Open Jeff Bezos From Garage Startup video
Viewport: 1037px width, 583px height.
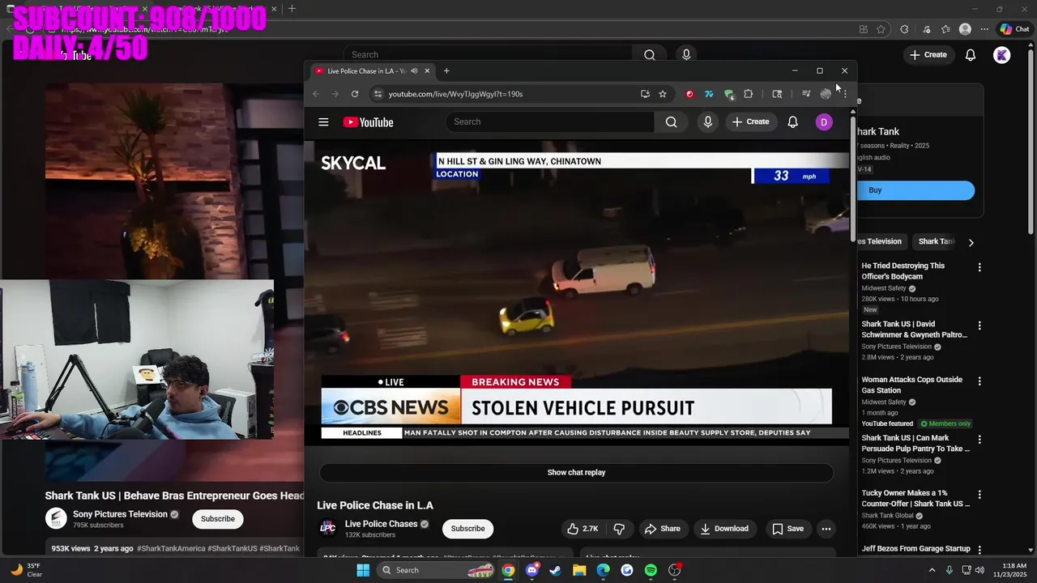coord(915,549)
